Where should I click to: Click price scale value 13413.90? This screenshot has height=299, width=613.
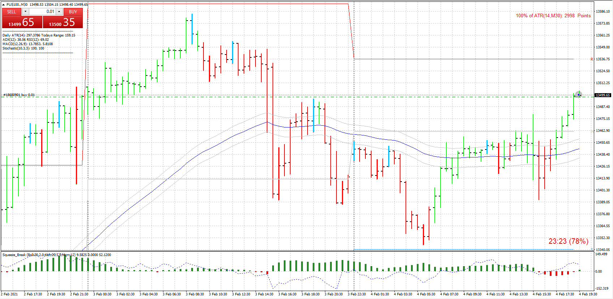point(603,178)
